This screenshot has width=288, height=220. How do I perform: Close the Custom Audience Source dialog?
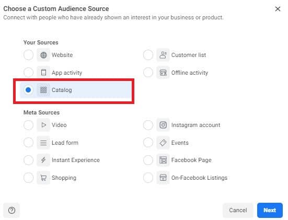278,9
